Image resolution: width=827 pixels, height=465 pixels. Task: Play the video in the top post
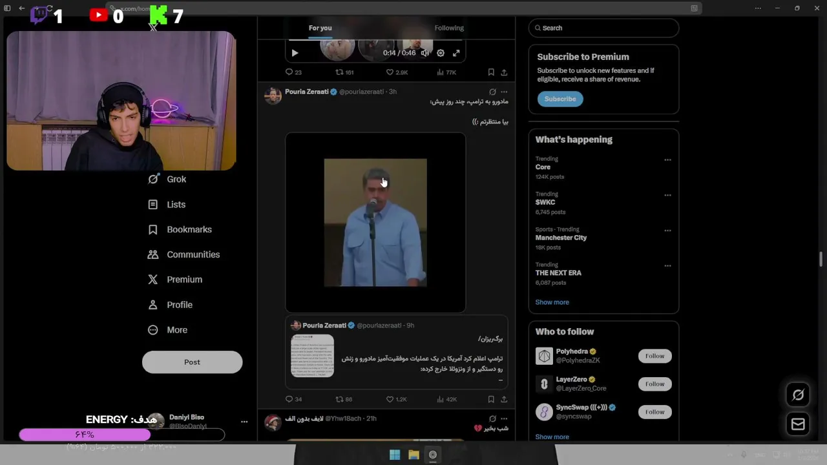point(295,53)
